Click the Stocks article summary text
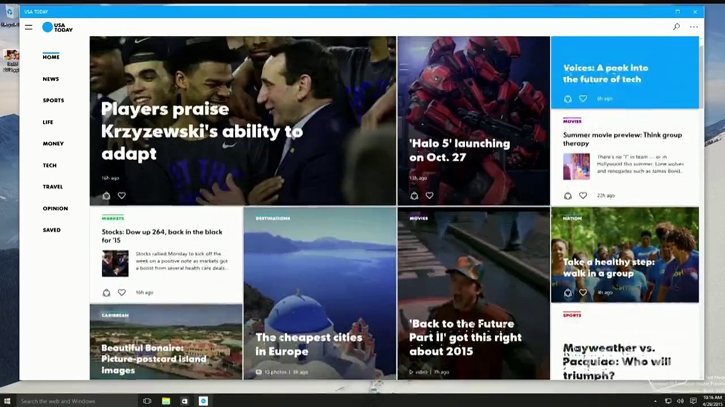 click(x=182, y=261)
